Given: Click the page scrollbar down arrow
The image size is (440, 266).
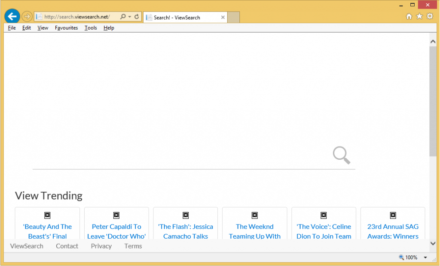Looking at the screenshot, I should pyautogui.click(x=433, y=243).
